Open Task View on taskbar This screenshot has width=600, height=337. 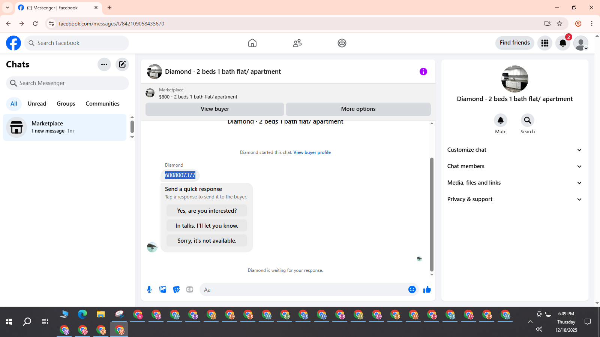45,322
